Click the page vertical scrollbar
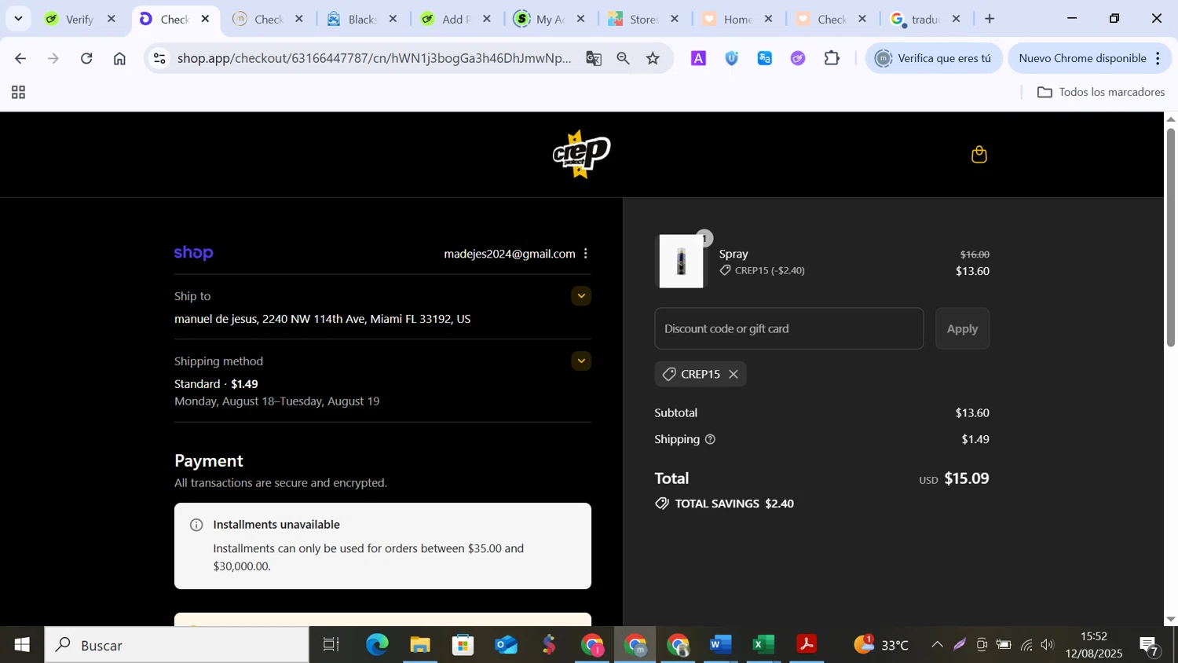This screenshot has width=1178, height=663. [x=1170, y=236]
